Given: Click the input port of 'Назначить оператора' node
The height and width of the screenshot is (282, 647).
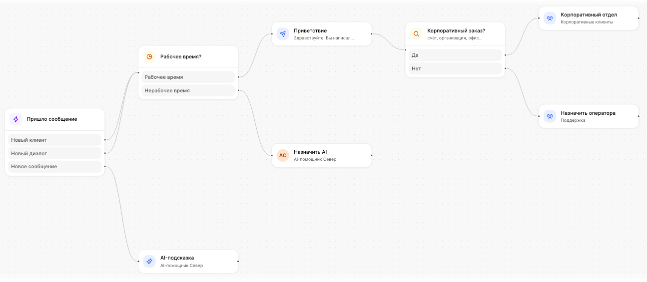Looking at the screenshot, I should [539, 116].
